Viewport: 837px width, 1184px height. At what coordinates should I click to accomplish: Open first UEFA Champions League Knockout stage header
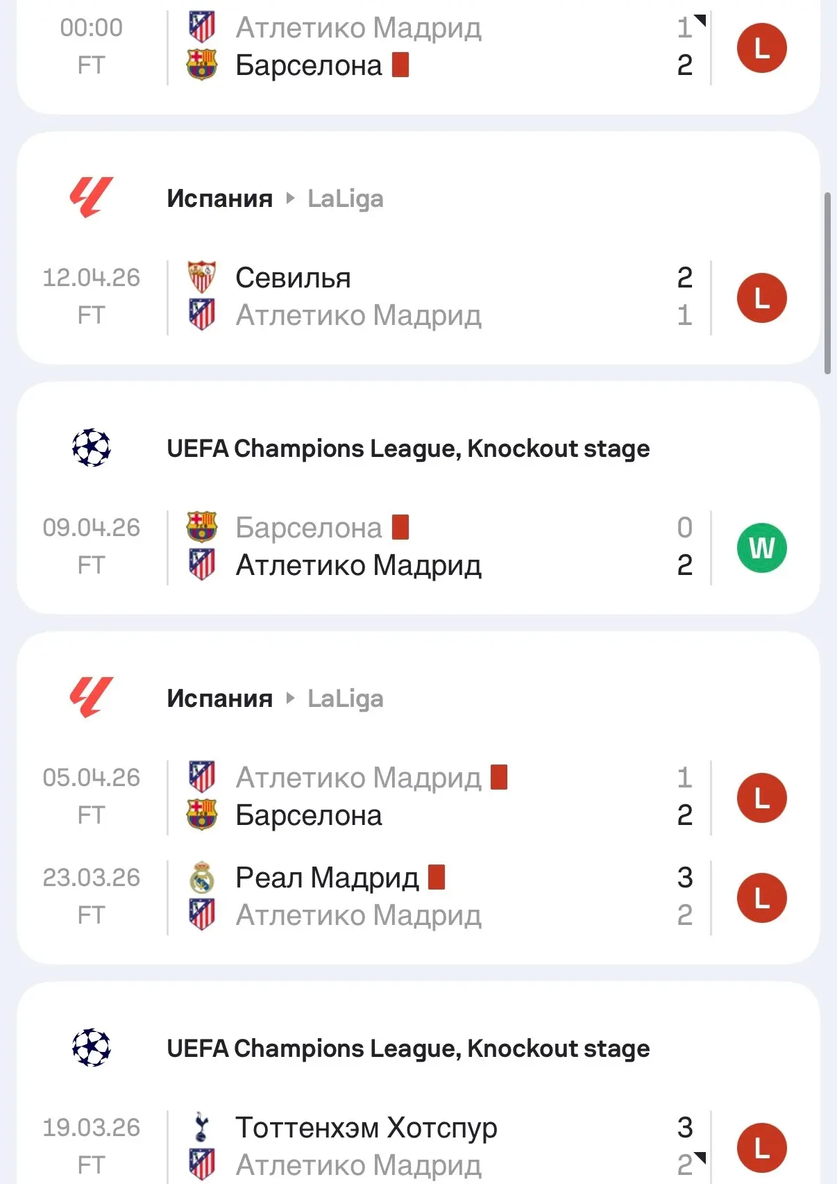coord(408,449)
